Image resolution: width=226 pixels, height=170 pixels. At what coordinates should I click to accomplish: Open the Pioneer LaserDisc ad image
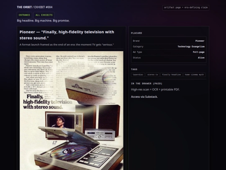[72, 110]
